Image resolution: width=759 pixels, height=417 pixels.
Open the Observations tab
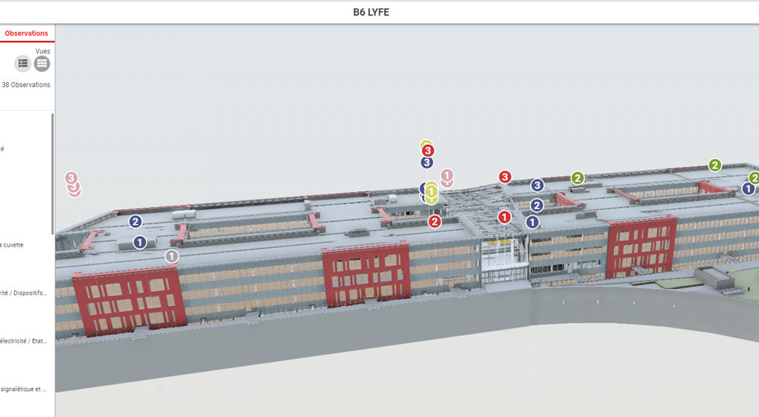[26, 34]
